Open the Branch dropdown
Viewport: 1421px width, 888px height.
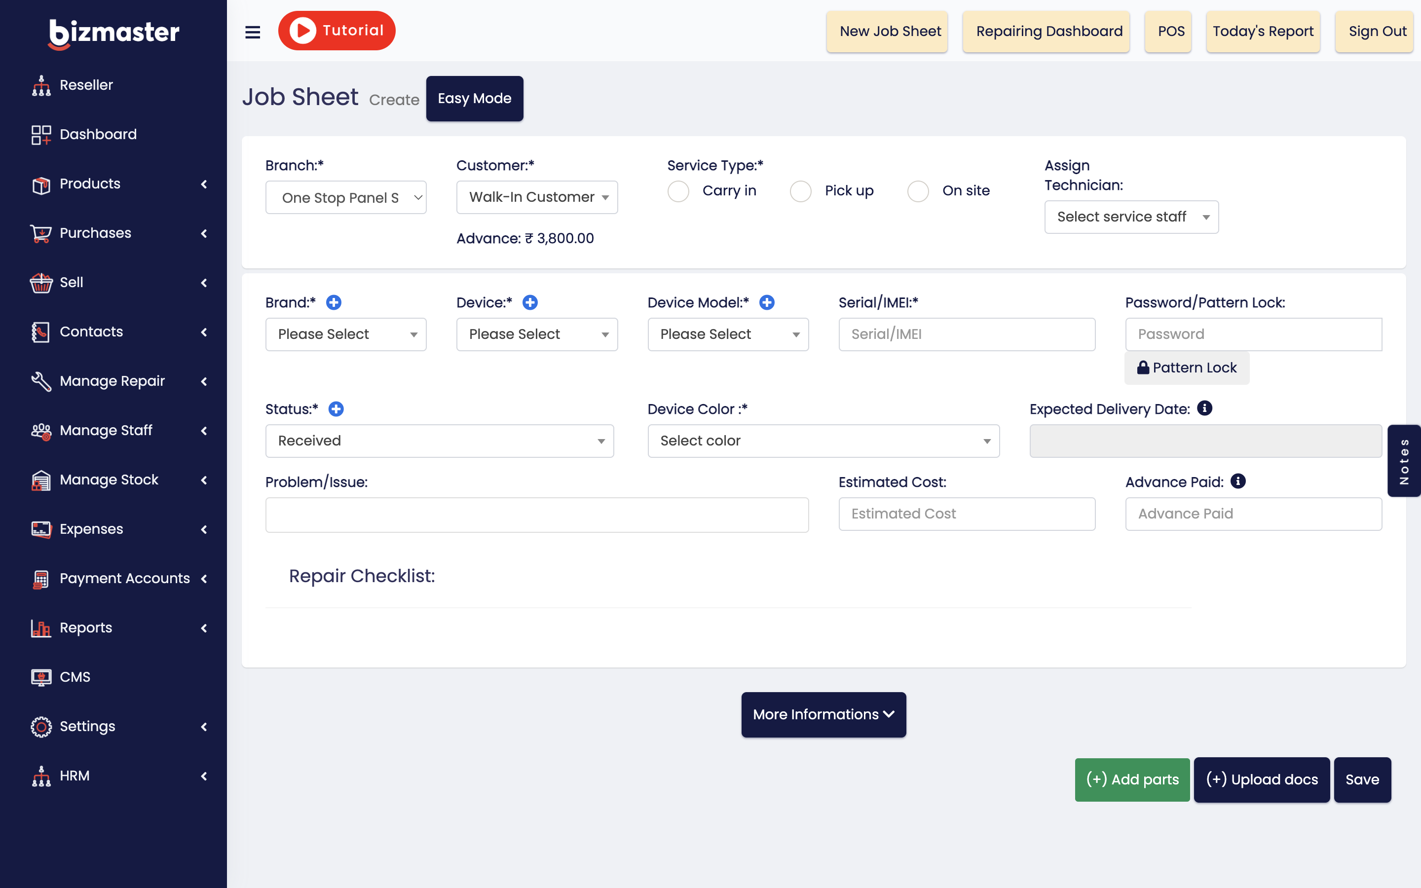(346, 197)
